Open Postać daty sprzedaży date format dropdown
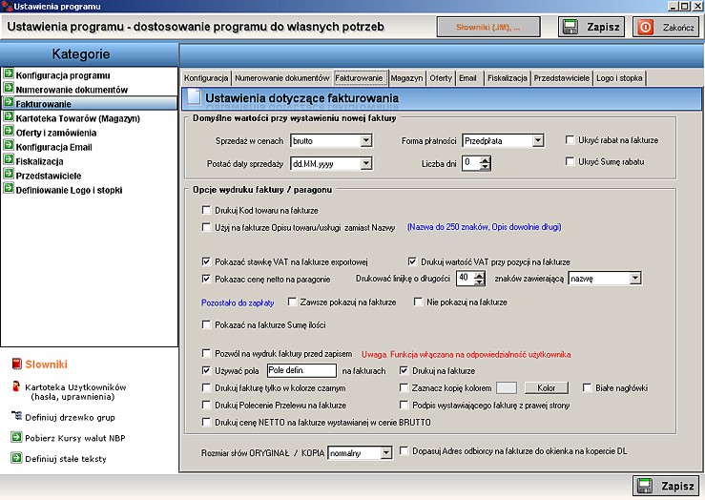Screen dimensions: 705x500 pos(366,163)
